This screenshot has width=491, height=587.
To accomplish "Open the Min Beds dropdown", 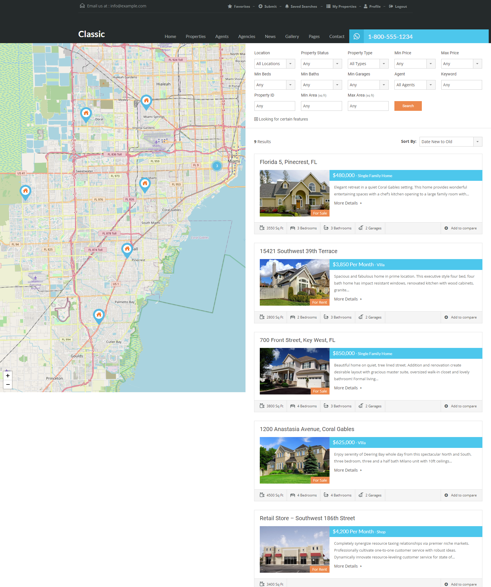I will pyautogui.click(x=275, y=85).
